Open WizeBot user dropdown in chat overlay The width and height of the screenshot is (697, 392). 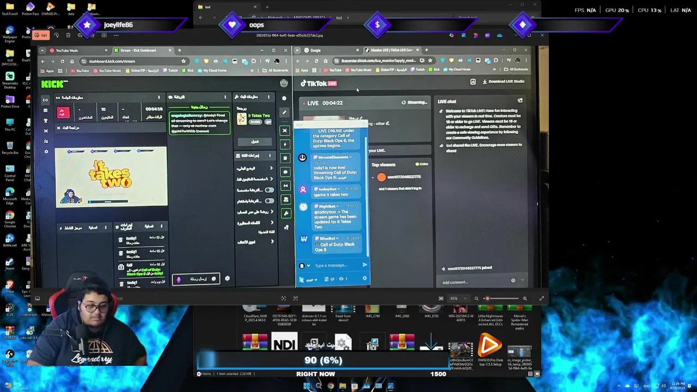(338, 238)
